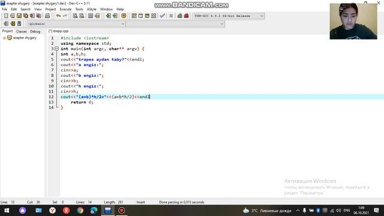This screenshot has width=384, height=216.
Task: Open the View menu
Action: pyautogui.click(x=38, y=10)
